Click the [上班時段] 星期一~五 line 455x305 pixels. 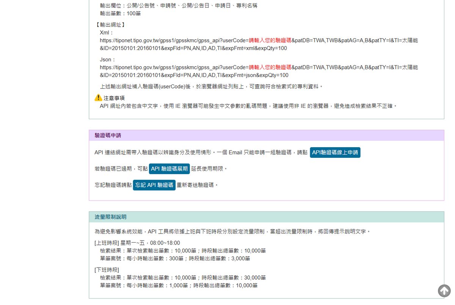coord(137,243)
